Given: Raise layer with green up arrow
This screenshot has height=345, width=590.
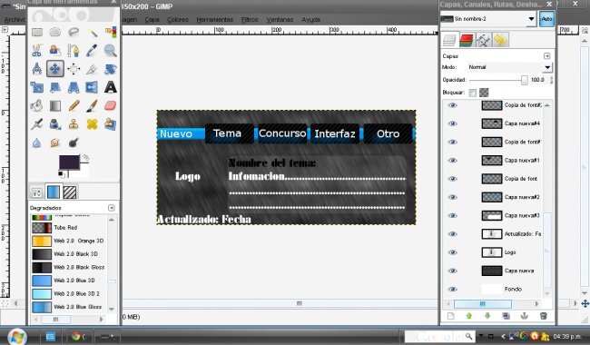Looking at the screenshot, I should (469, 316).
